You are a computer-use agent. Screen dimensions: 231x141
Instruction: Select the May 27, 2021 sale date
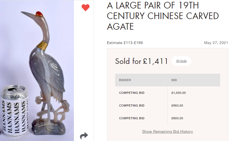click(216, 43)
